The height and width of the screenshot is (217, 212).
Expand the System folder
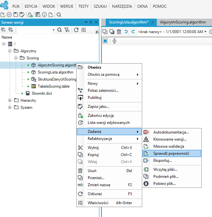tap(10, 108)
